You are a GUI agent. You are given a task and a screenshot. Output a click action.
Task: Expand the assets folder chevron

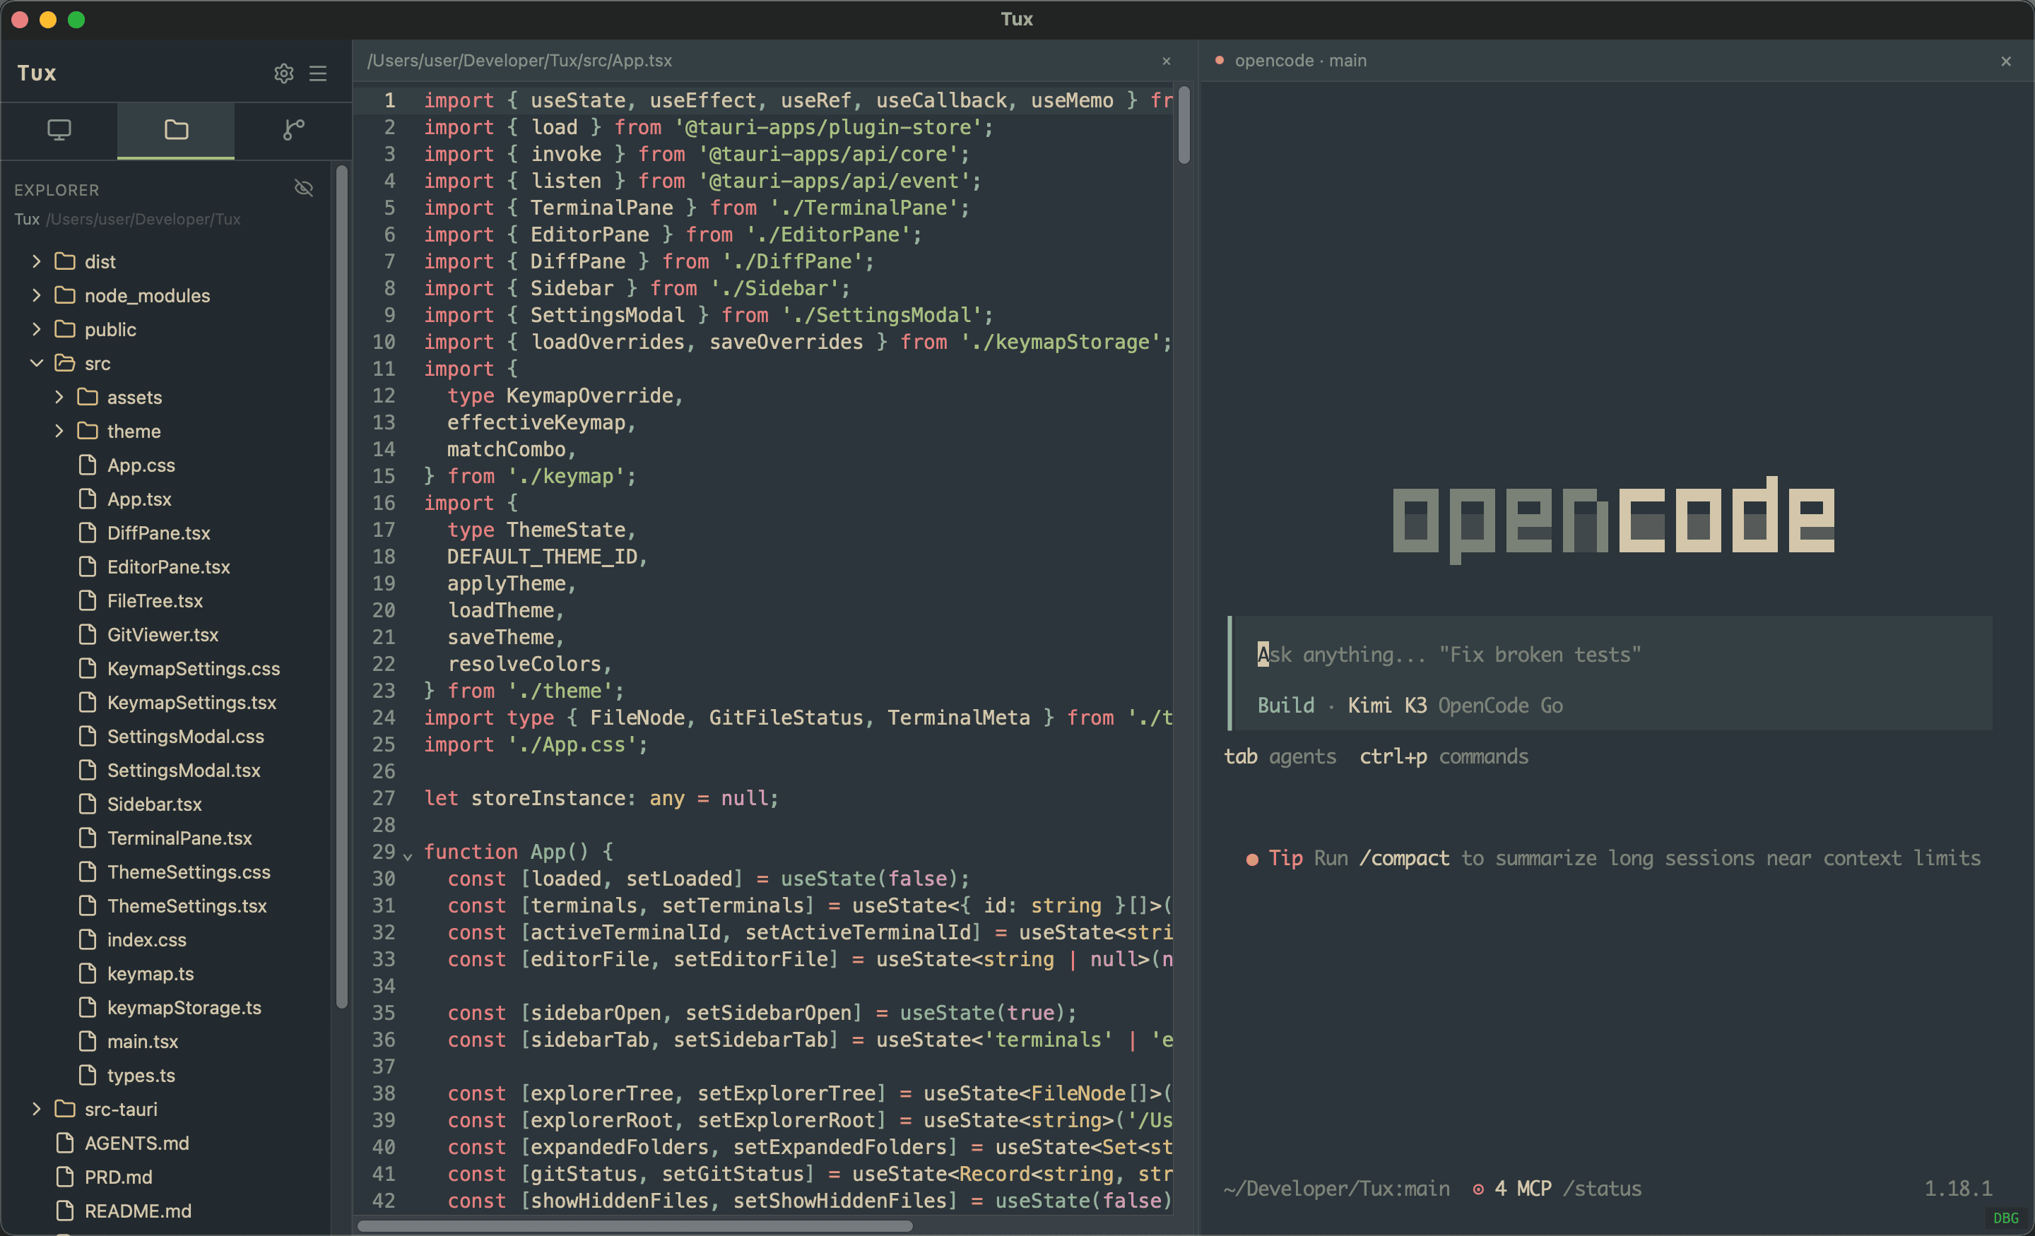tap(59, 396)
